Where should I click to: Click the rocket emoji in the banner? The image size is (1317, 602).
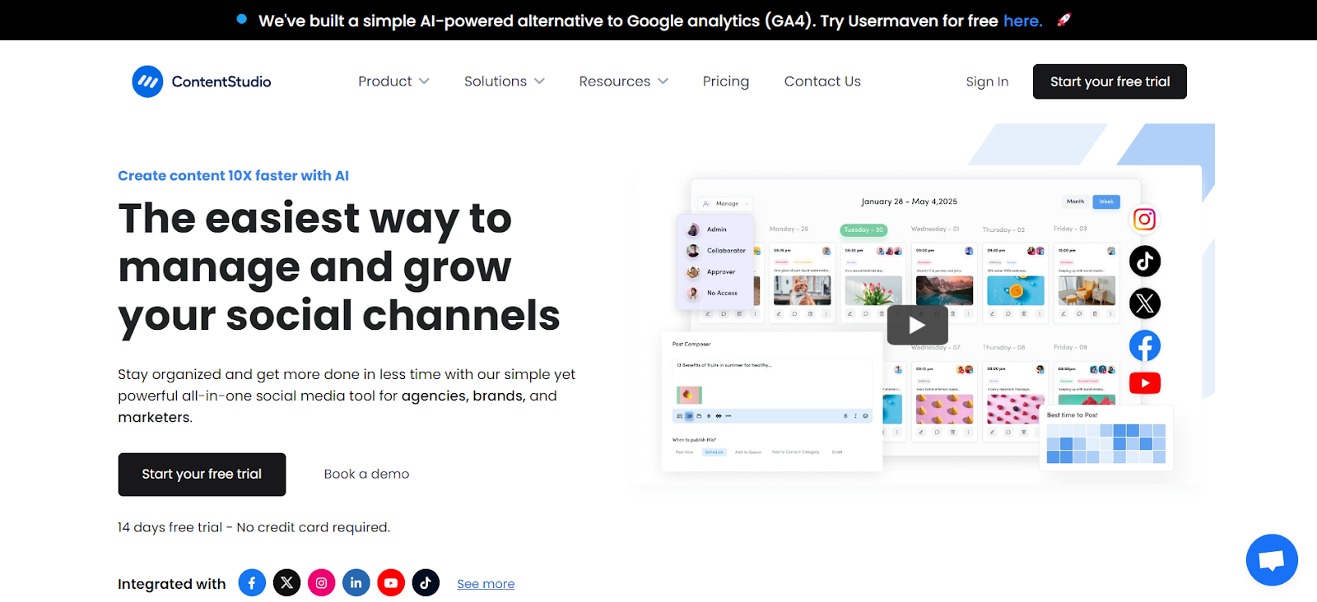point(1064,20)
